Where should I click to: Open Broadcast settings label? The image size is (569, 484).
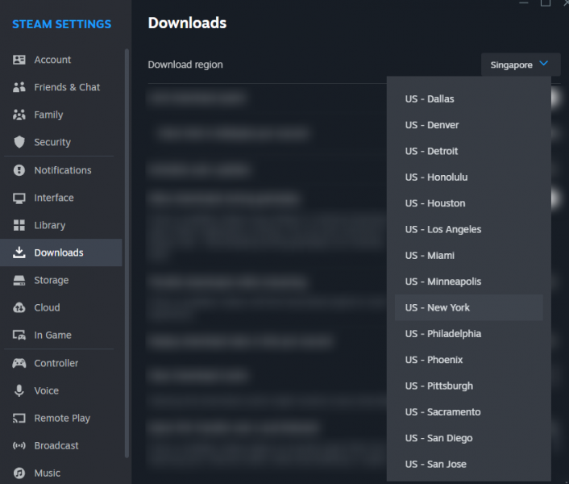[56, 445]
